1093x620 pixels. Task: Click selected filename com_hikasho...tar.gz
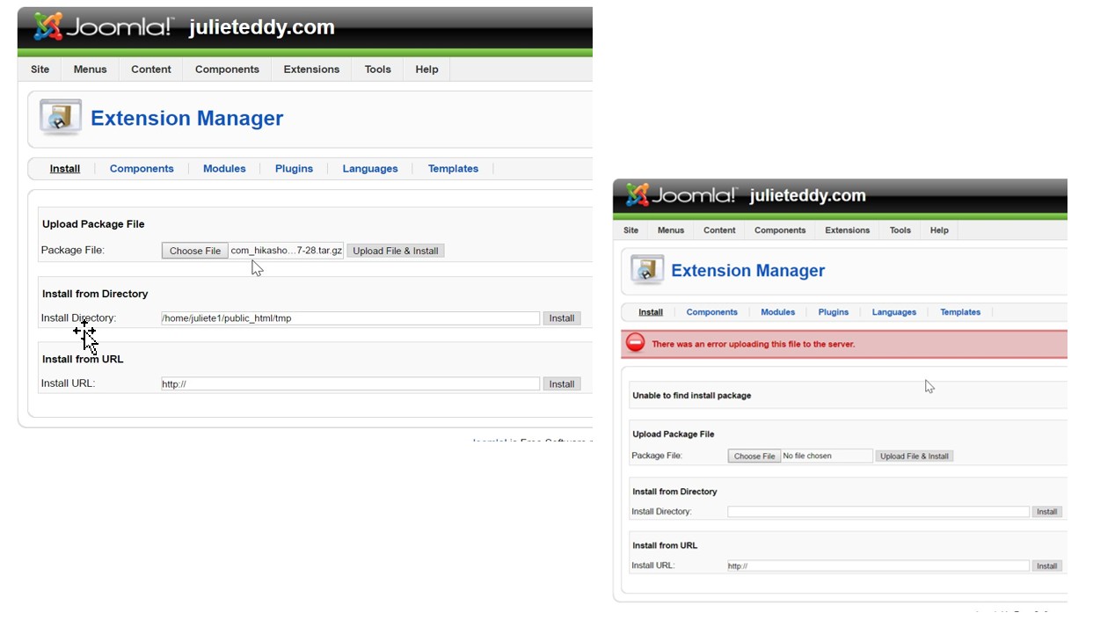tap(287, 251)
